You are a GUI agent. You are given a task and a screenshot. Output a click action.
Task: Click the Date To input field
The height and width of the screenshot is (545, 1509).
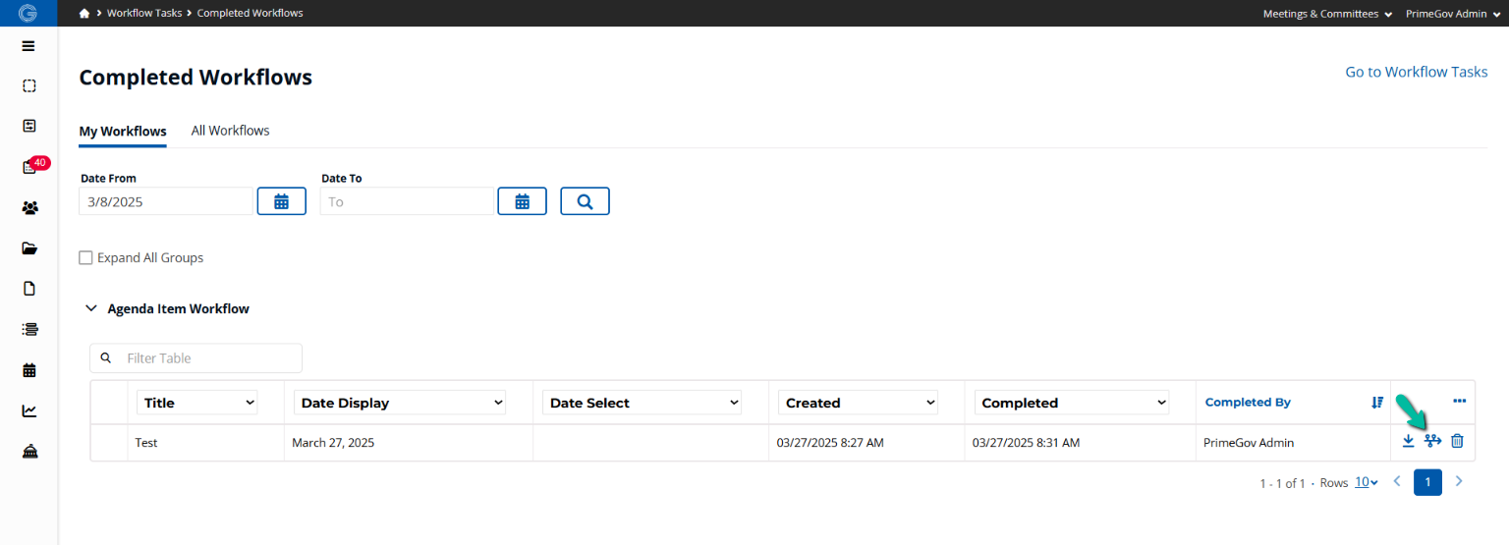pyautogui.click(x=407, y=201)
